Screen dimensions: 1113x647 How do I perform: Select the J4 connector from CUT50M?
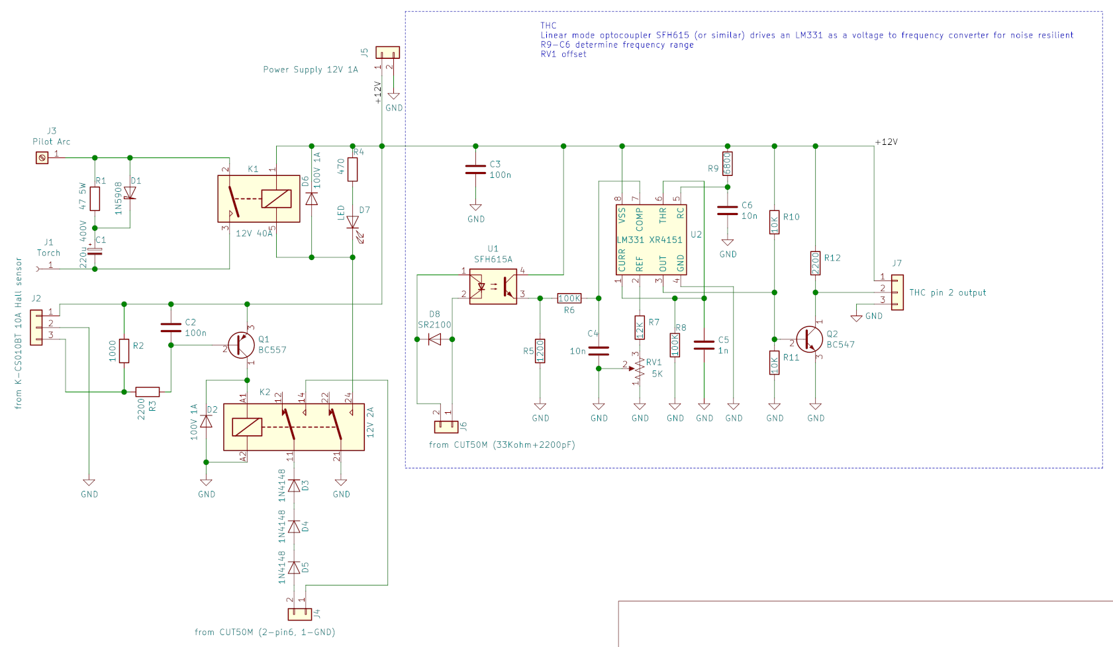tap(299, 614)
